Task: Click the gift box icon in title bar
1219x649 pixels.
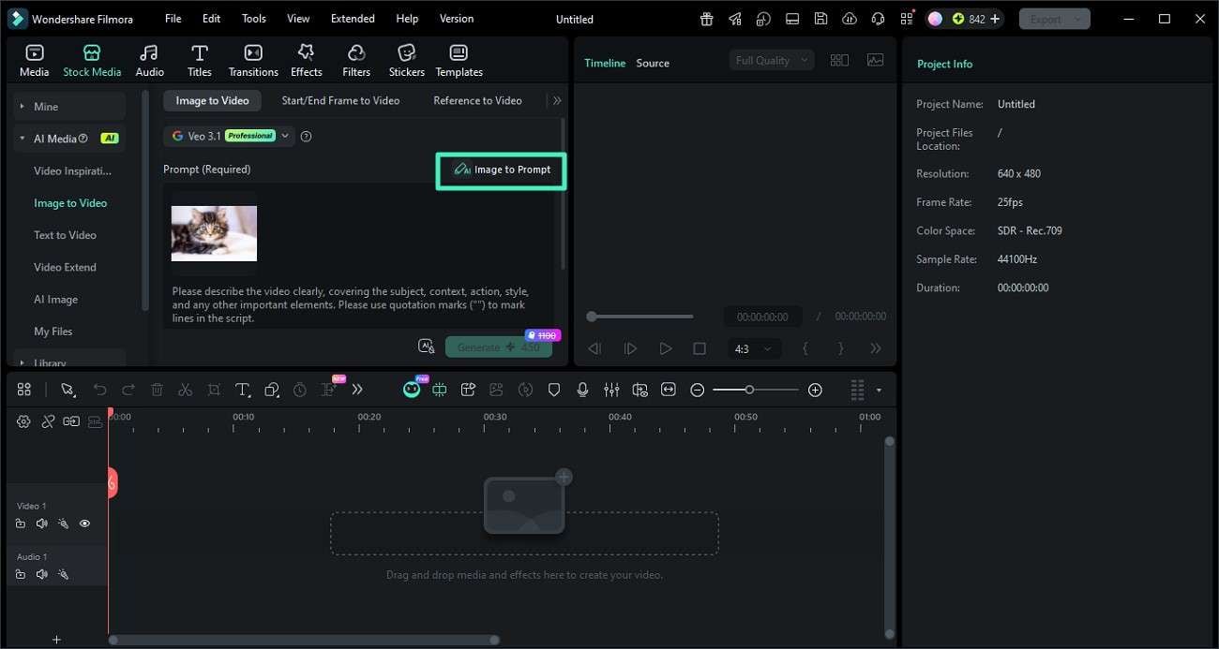Action: pyautogui.click(x=706, y=19)
